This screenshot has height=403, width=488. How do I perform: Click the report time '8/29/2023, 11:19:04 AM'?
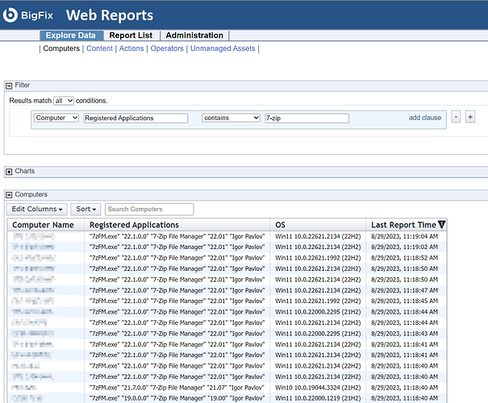point(404,236)
